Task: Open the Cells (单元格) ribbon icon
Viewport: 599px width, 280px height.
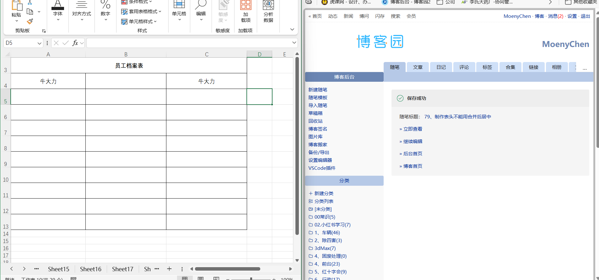Action: 179,4
